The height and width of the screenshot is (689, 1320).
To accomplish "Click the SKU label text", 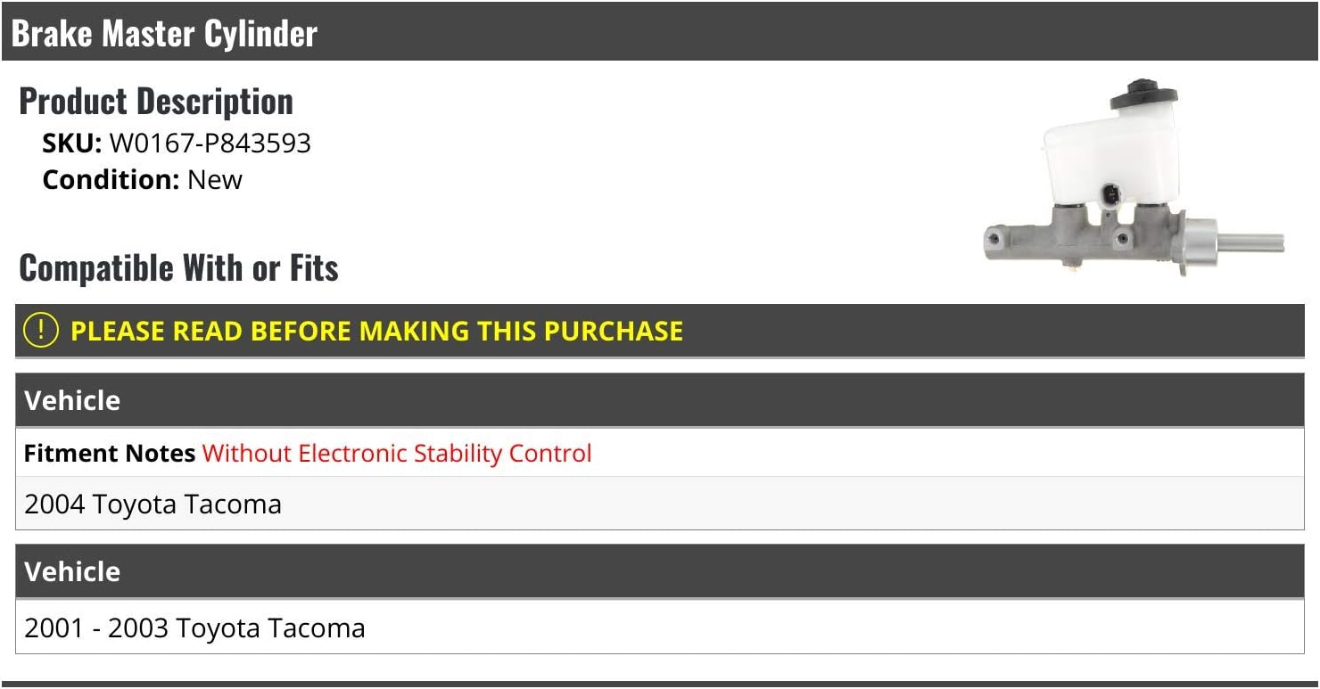I will [x=71, y=143].
